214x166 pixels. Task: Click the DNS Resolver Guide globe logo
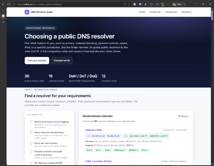[x=27, y=12]
